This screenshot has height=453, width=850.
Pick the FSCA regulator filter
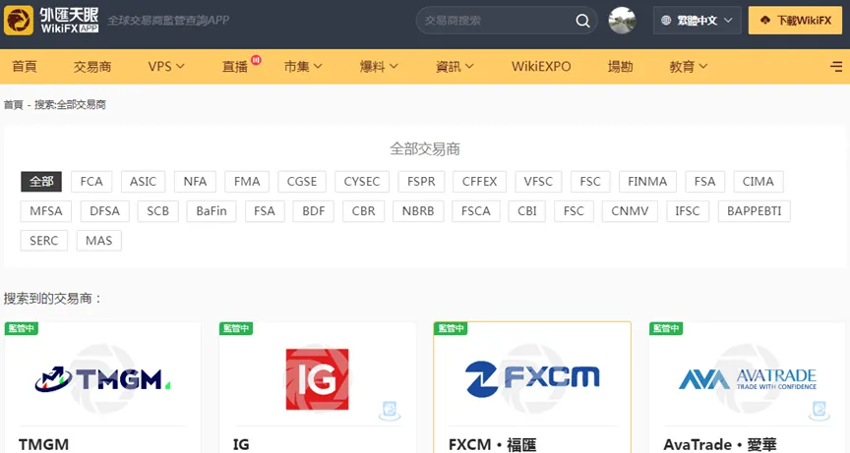click(476, 211)
